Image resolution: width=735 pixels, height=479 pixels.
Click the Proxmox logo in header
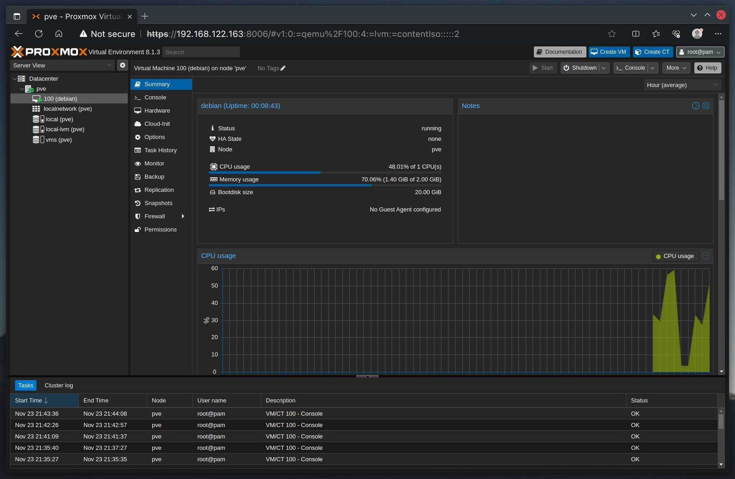pyautogui.click(x=49, y=52)
